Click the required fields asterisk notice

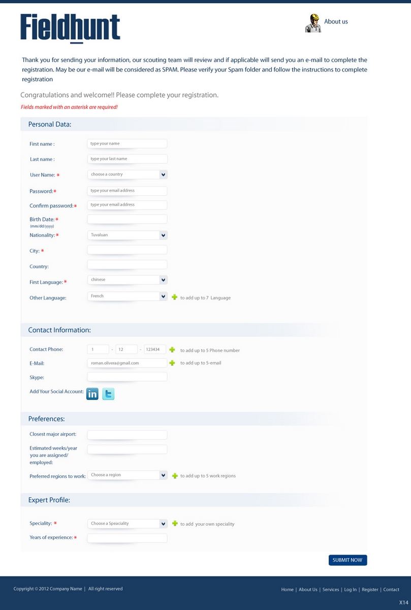click(x=69, y=107)
